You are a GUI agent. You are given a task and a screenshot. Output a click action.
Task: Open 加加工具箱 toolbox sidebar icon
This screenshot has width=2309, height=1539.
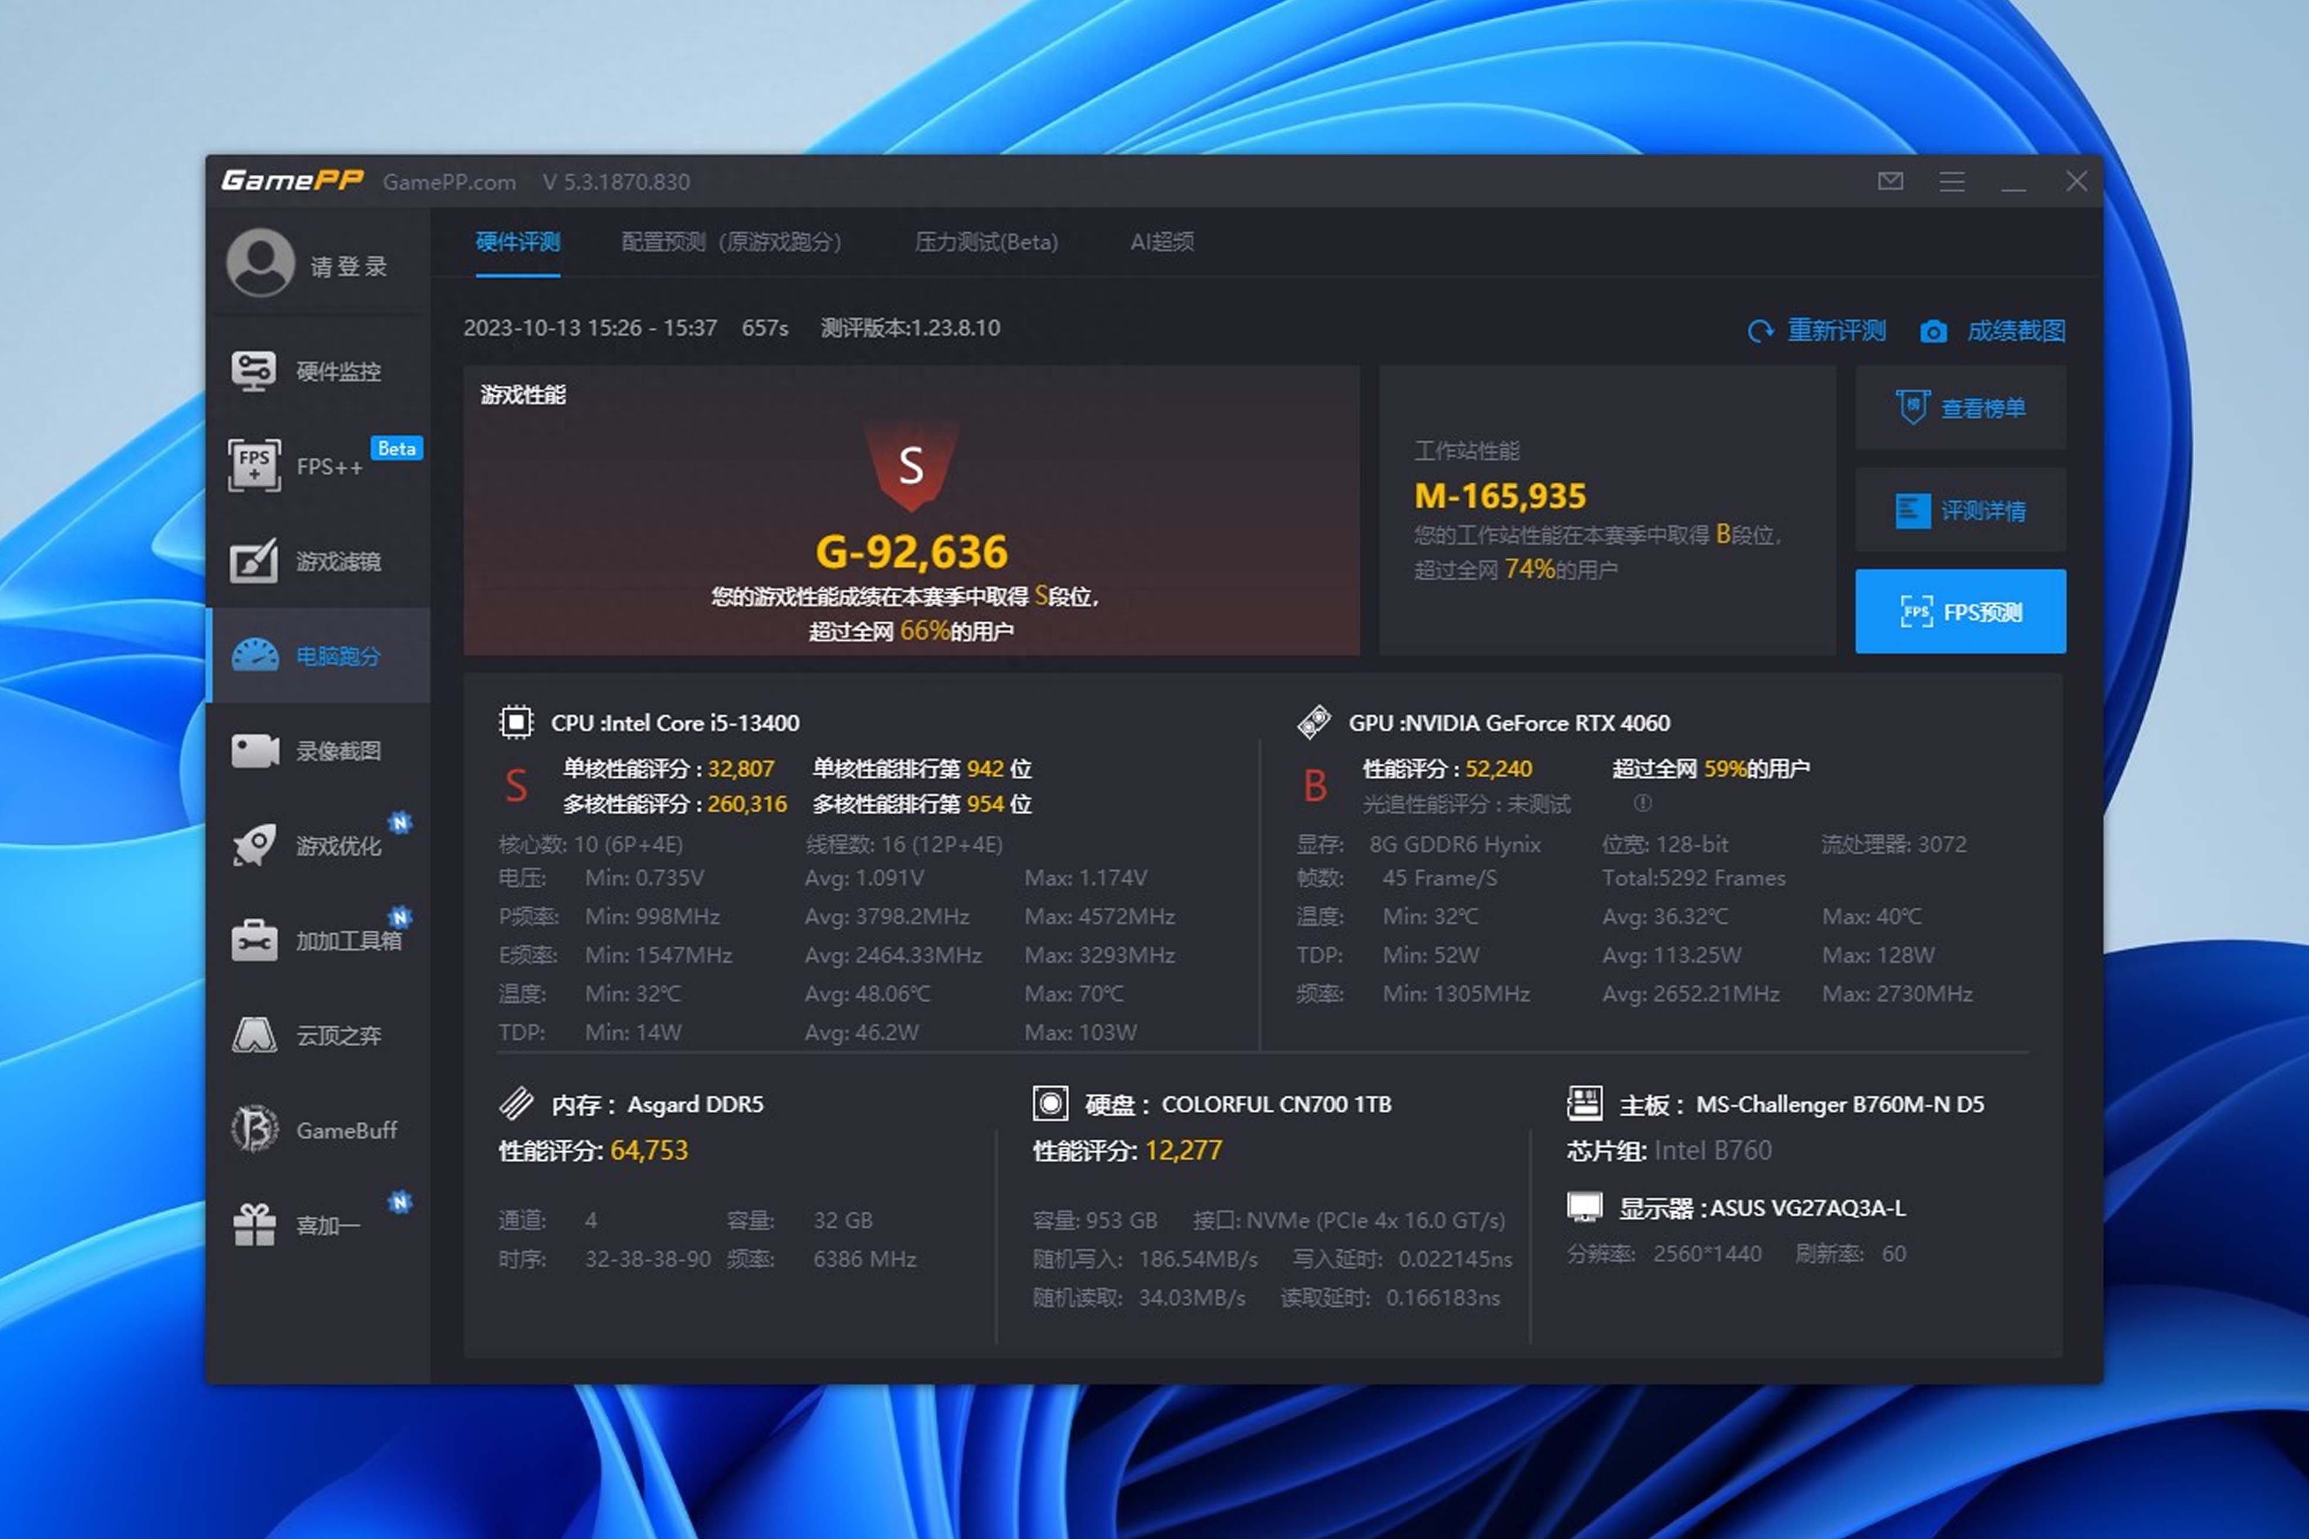tap(254, 940)
